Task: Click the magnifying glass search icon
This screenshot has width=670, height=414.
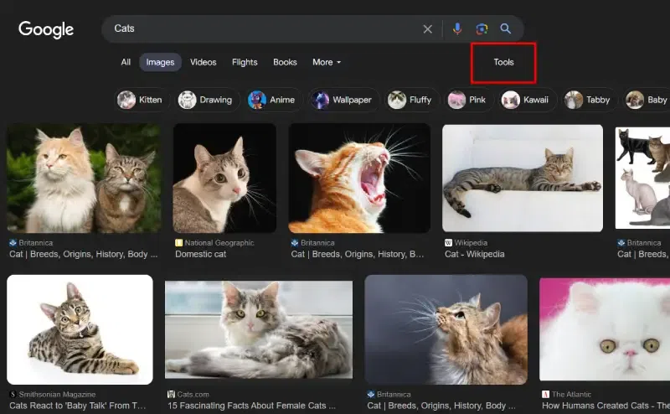Action: tap(506, 28)
